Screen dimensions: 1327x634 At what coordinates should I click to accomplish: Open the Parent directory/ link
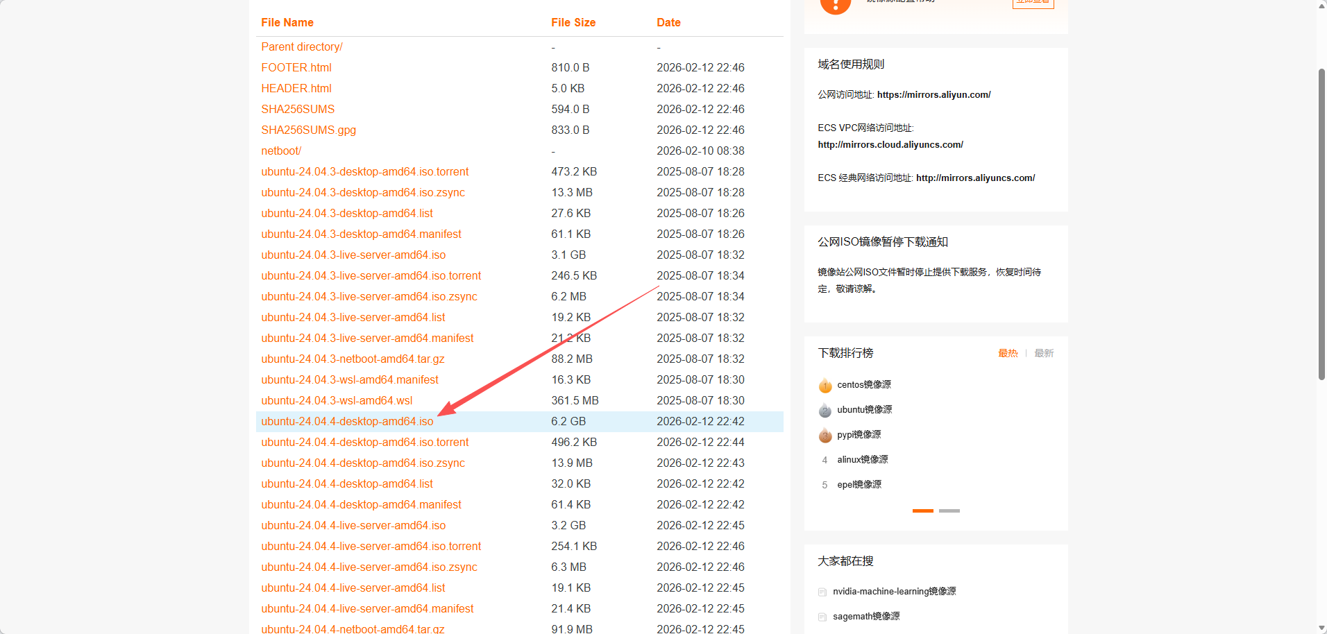coord(302,46)
